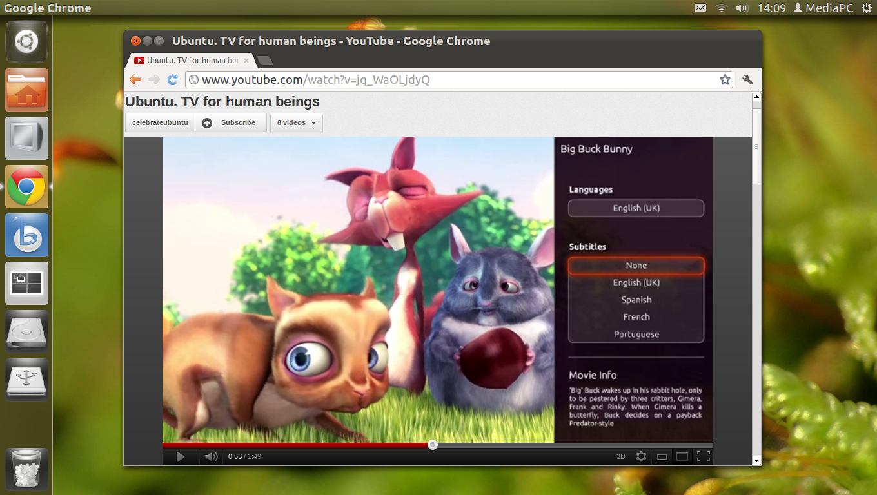
Task: Open the Home Folder launcher icon
Action: pos(26,90)
